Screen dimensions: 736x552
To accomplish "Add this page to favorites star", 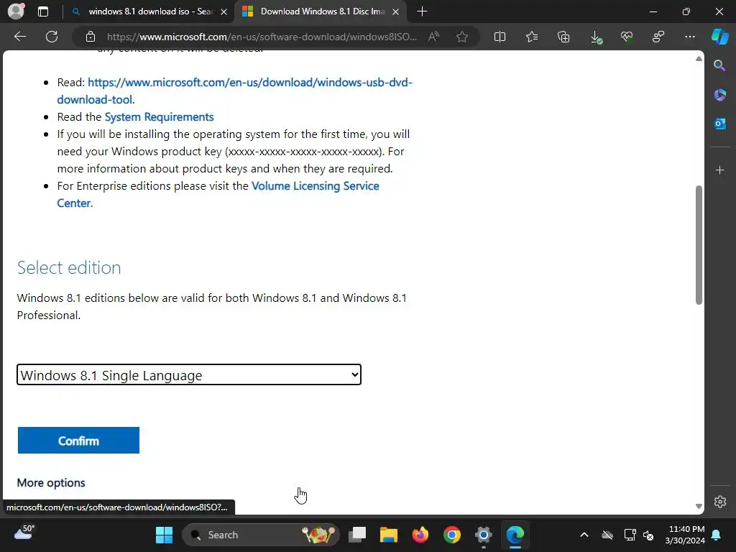I will (462, 37).
